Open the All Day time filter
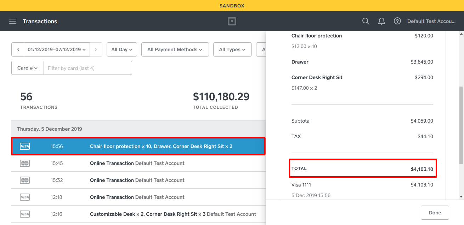 [121, 50]
